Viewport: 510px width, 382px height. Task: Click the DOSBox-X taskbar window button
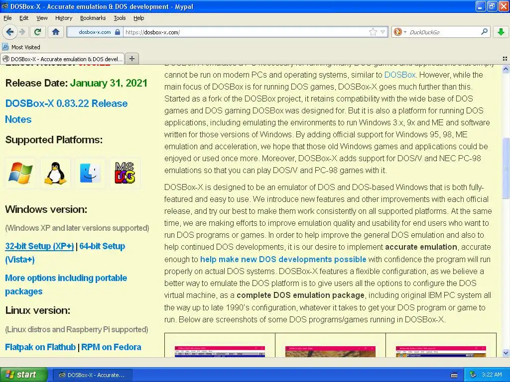pos(92,375)
